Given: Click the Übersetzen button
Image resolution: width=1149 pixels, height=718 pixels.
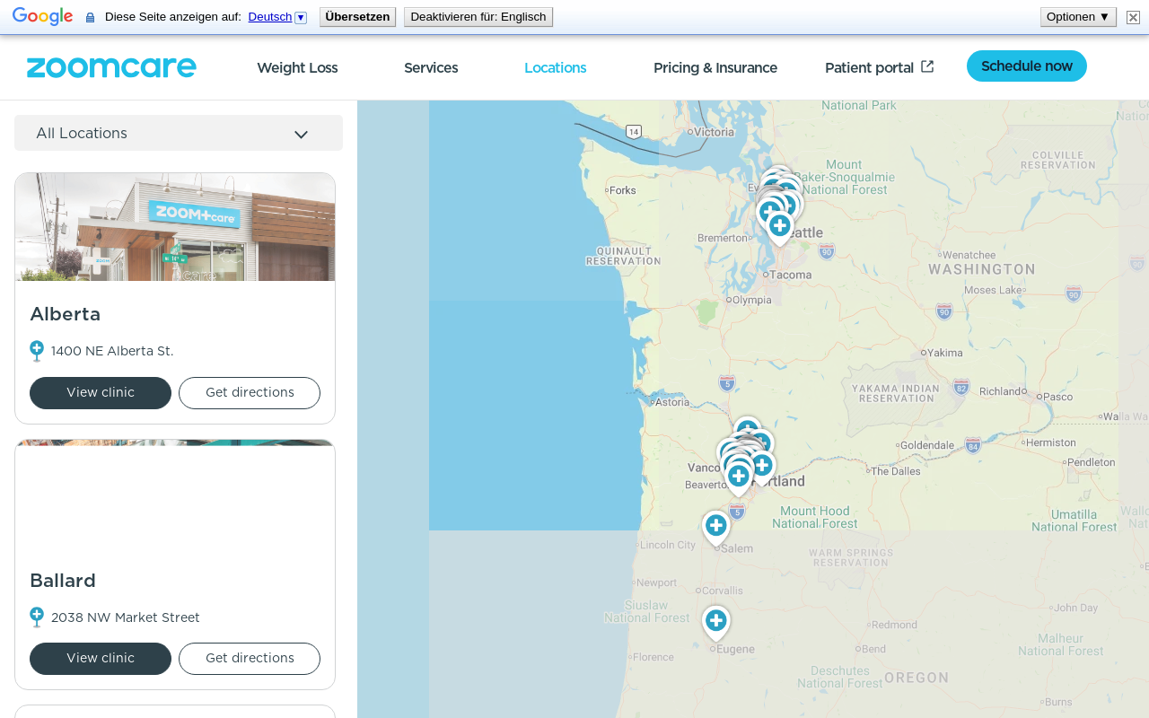Looking at the screenshot, I should click(x=357, y=17).
